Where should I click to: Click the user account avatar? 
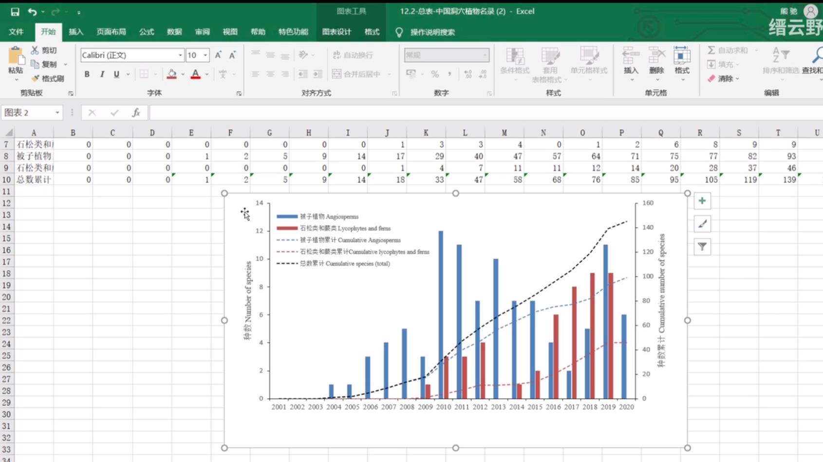click(x=811, y=11)
